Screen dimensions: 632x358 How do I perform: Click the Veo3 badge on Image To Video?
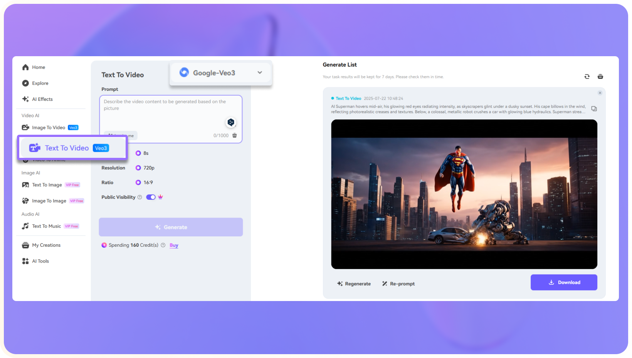73,127
